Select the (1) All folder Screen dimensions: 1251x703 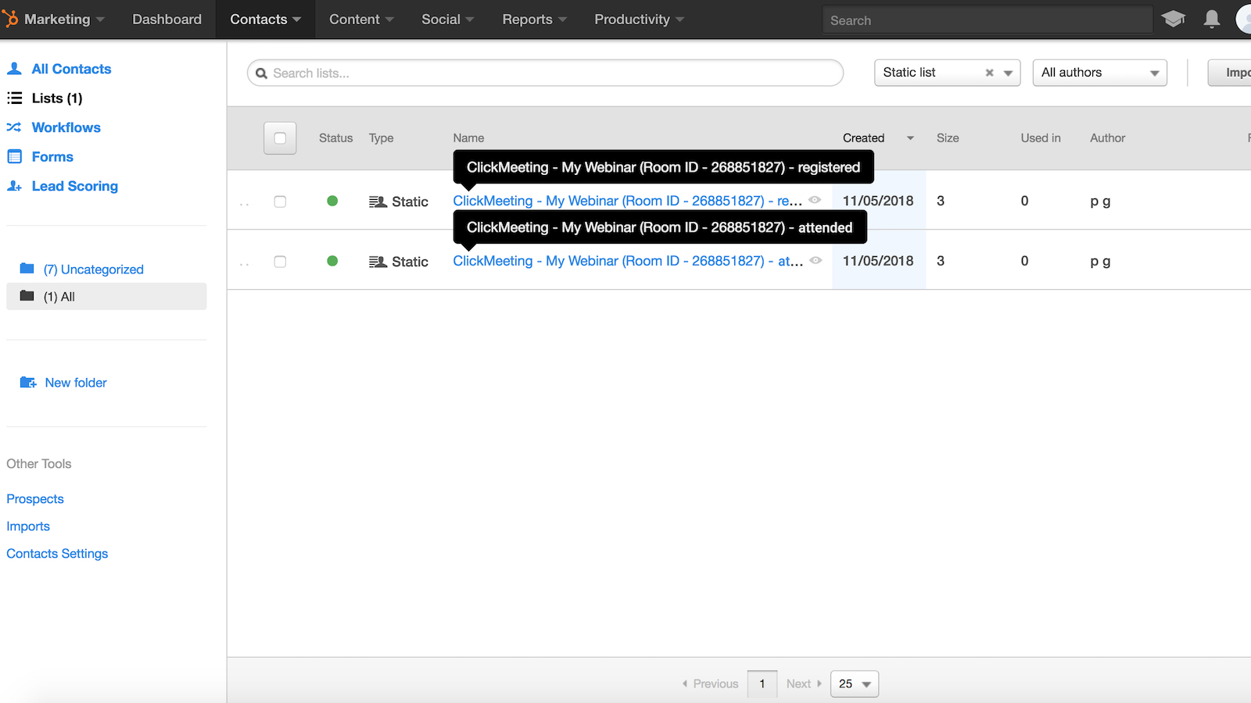[x=106, y=296]
